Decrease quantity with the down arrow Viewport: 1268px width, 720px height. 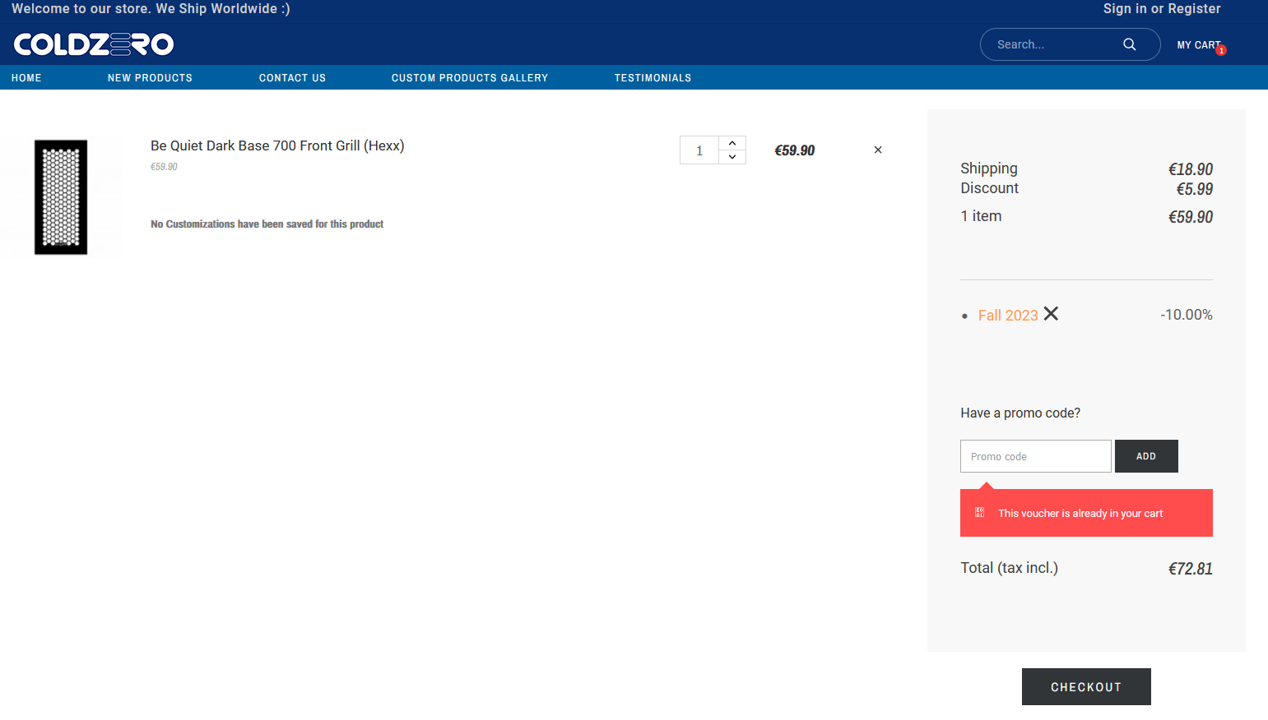pyautogui.click(x=732, y=157)
